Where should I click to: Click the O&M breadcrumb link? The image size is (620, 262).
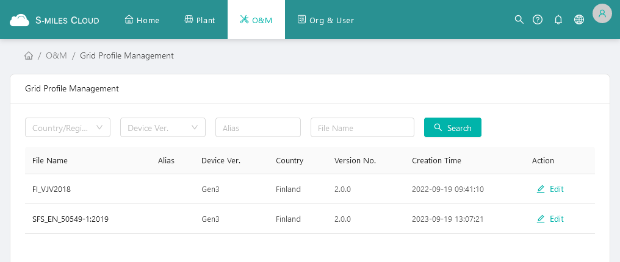pyautogui.click(x=56, y=56)
